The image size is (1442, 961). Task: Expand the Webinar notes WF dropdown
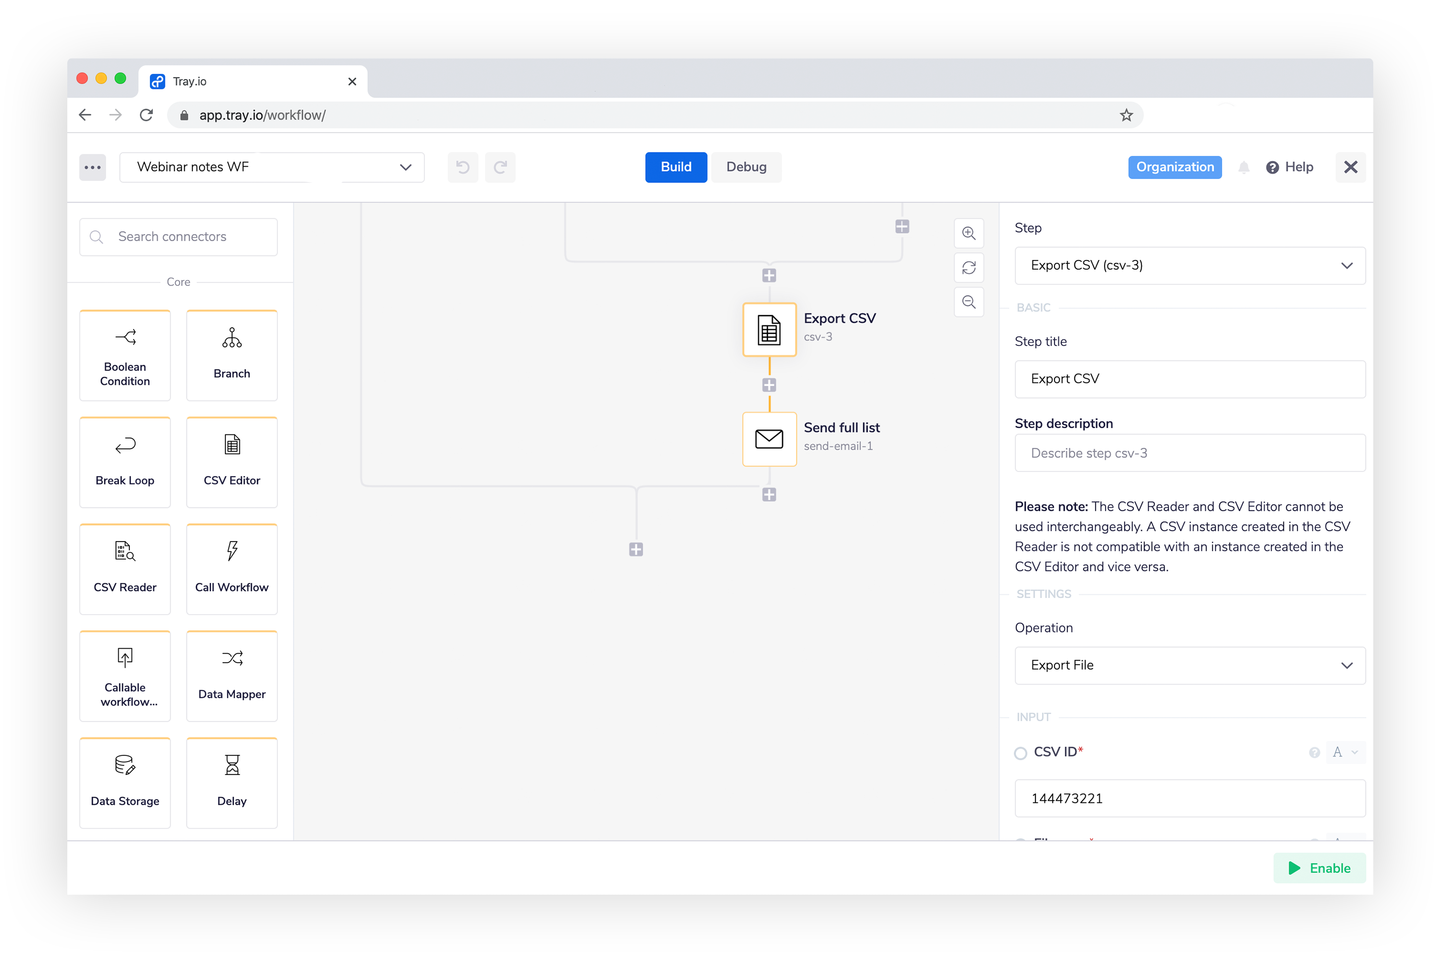(272, 167)
